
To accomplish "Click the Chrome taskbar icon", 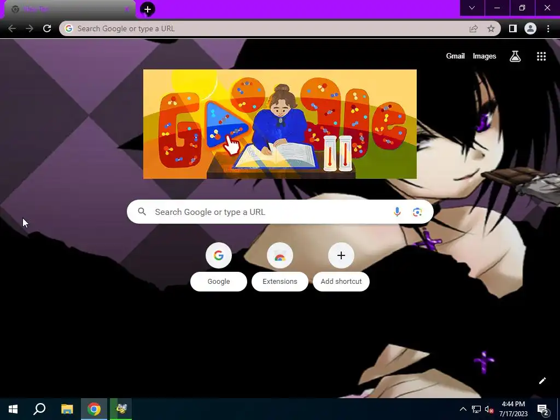I will tap(94, 409).
